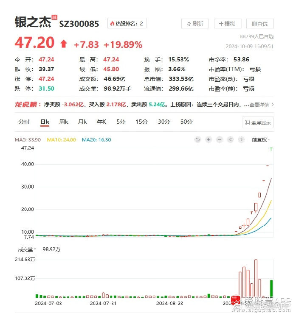Click the chart reset (undo arrow) icon

(x=197, y=139)
